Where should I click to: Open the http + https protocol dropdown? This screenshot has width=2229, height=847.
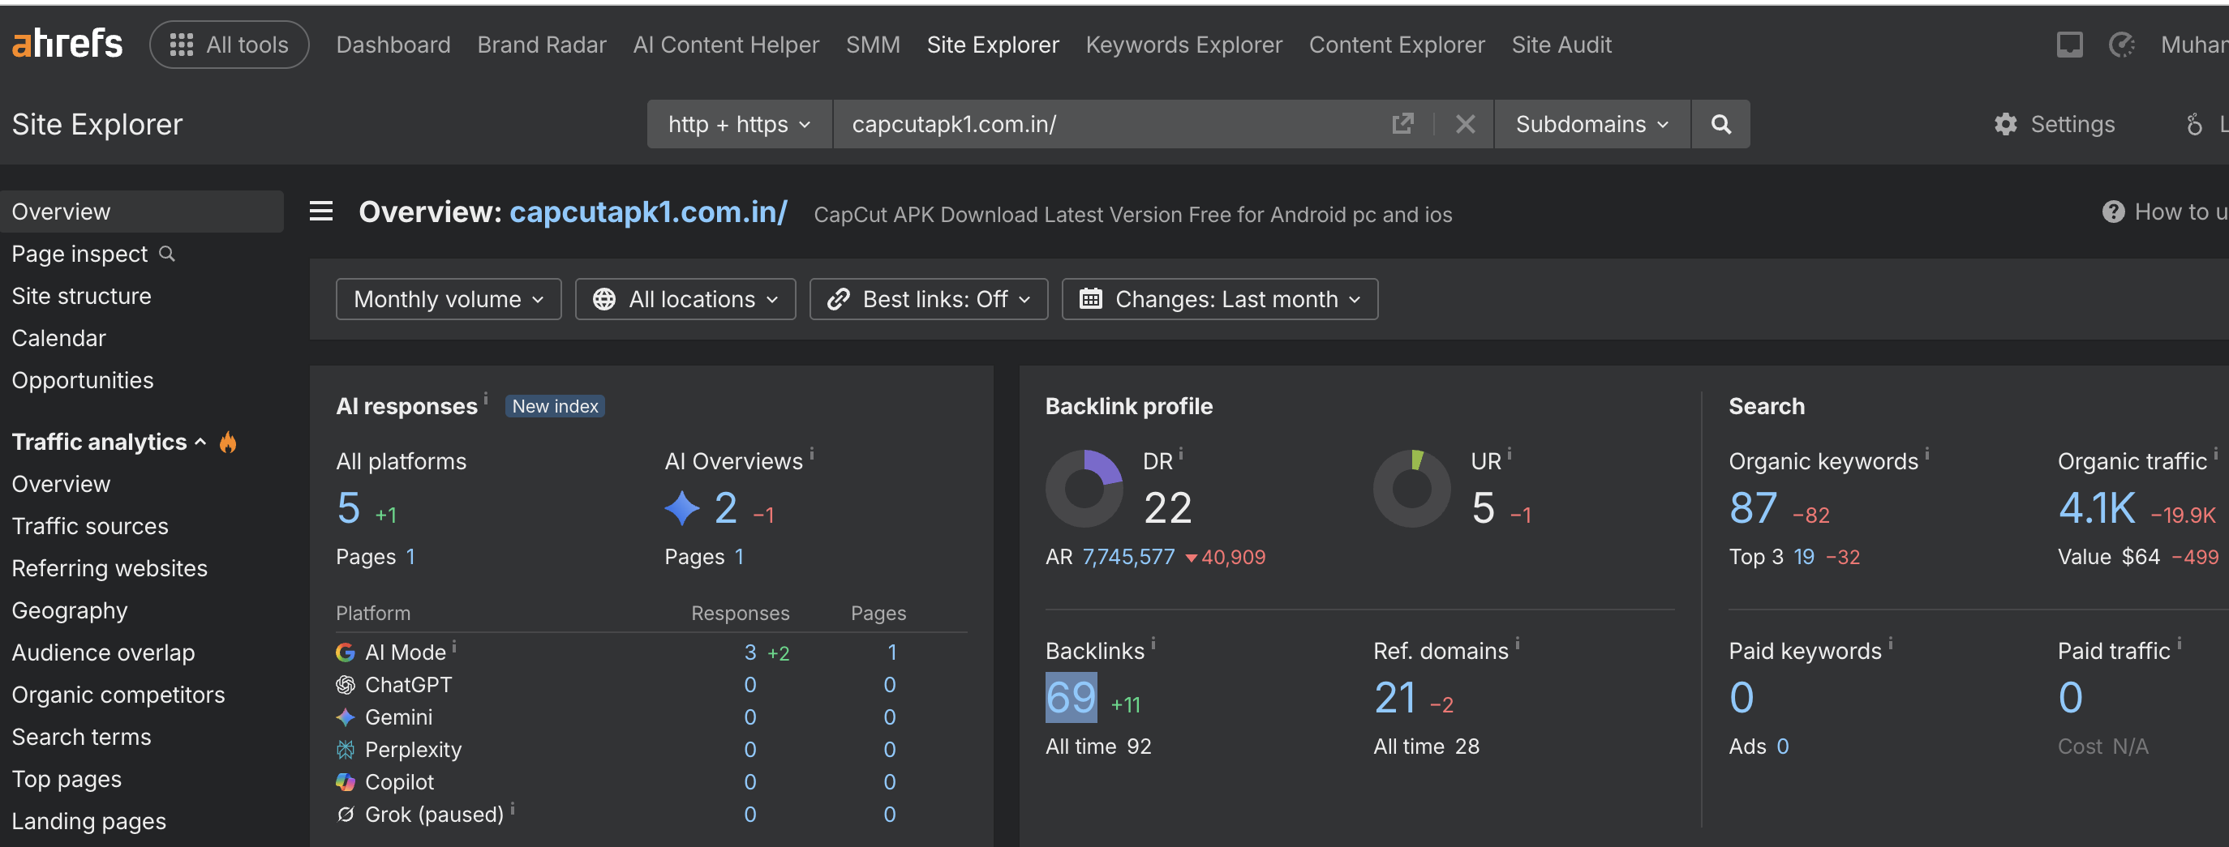(739, 123)
